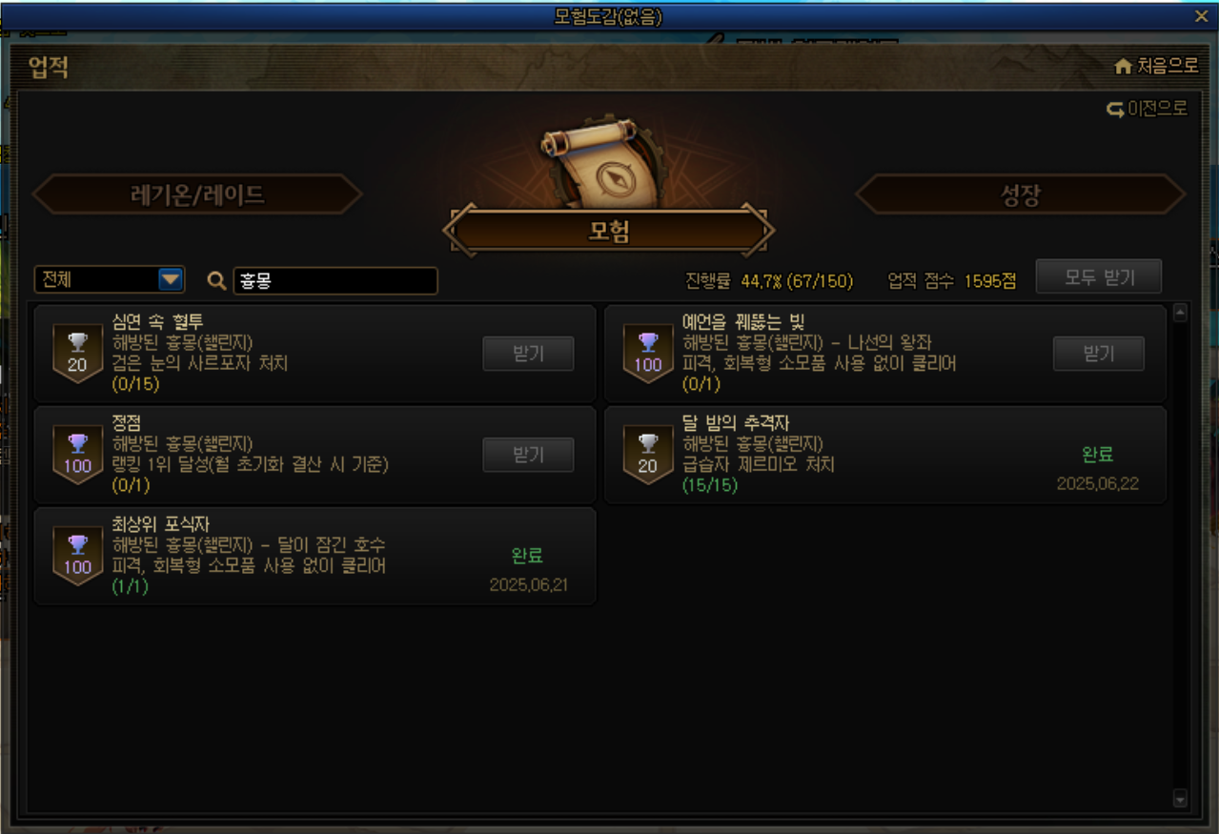This screenshot has height=834, width=1219.
Task: Claim reward for 예언을 꿰뚫는 빛
Action: click(1098, 354)
